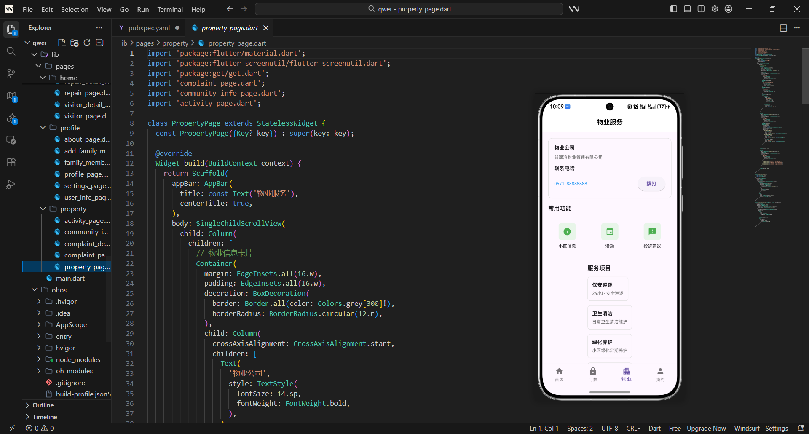
Task: Click Spaces: 2 indentation setting
Action: (580, 428)
